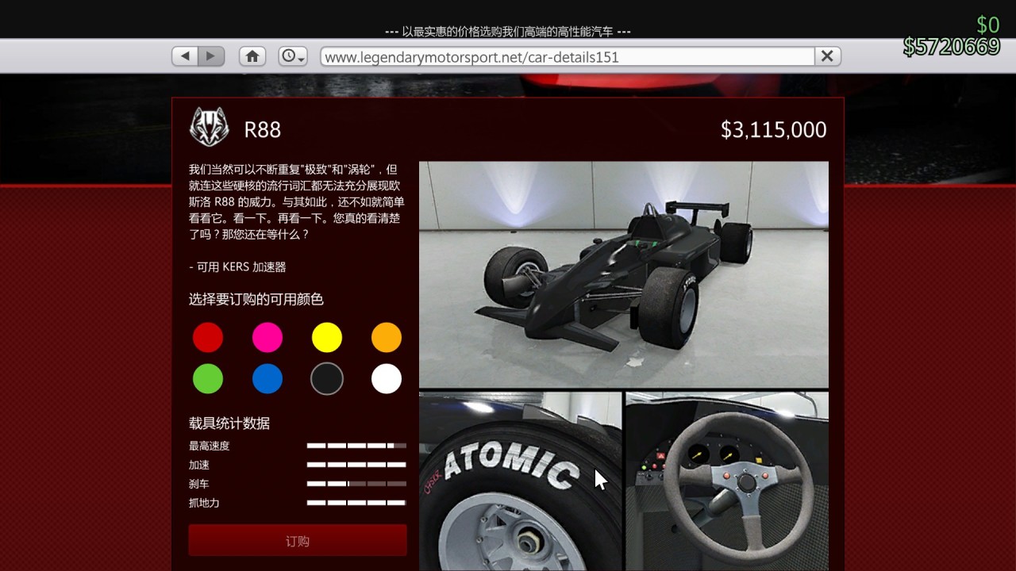Choose the red car color
Viewport: 1016px width, 571px height.
pos(208,338)
